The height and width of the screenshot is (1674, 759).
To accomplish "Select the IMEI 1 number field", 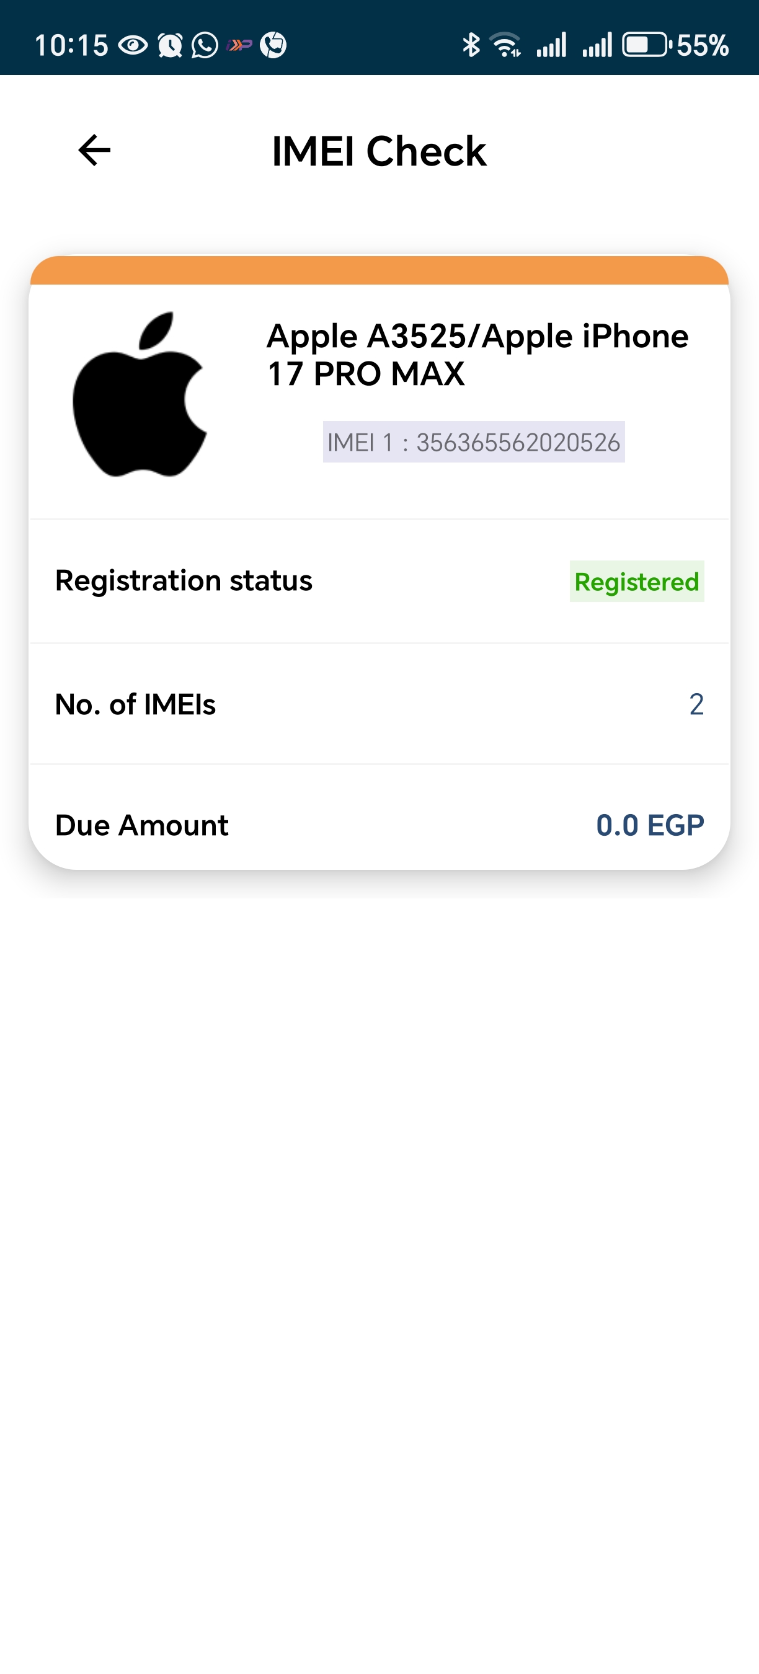I will [x=474, y=443].
